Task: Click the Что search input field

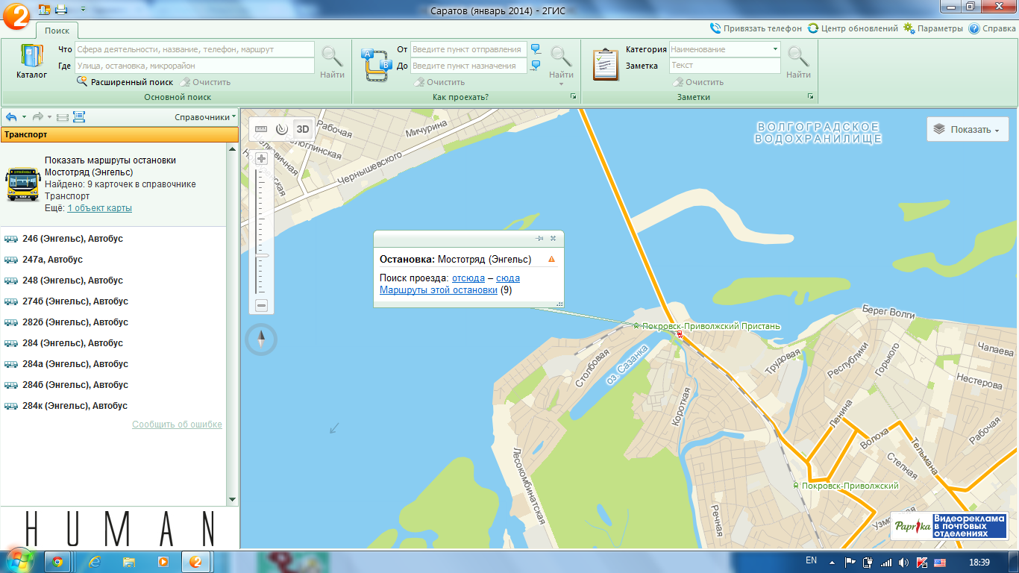Action: point(194,49)
